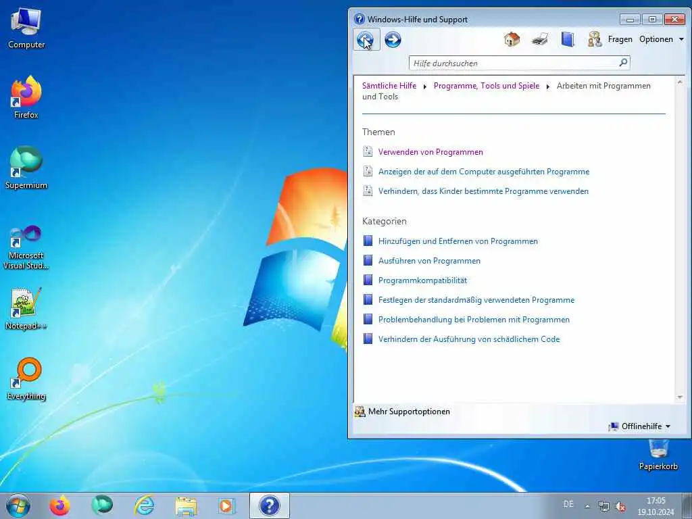This screenshot has width=692, height=519.
Task: Click the help pane scrollbar down arrow
Action: click(680, 397)
